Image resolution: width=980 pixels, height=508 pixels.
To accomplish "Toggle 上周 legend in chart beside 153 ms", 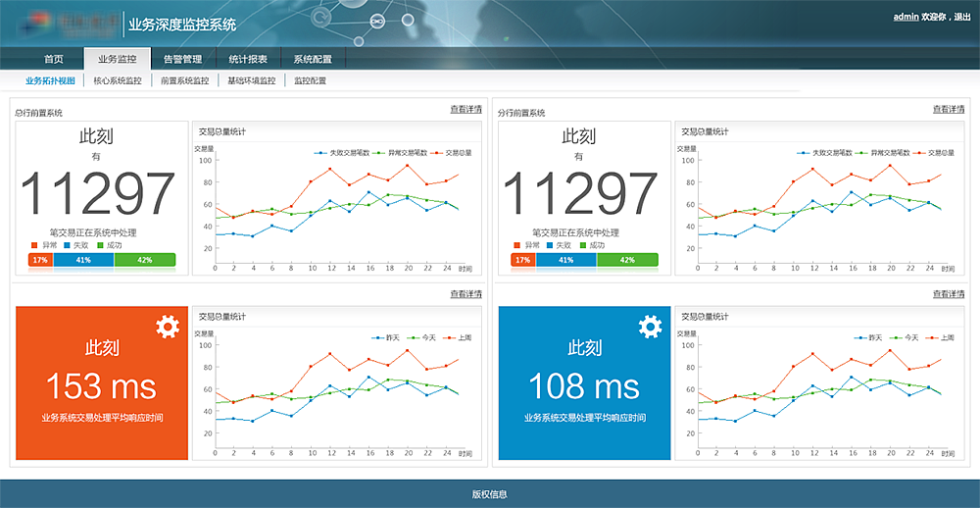I will coord(457,337).
